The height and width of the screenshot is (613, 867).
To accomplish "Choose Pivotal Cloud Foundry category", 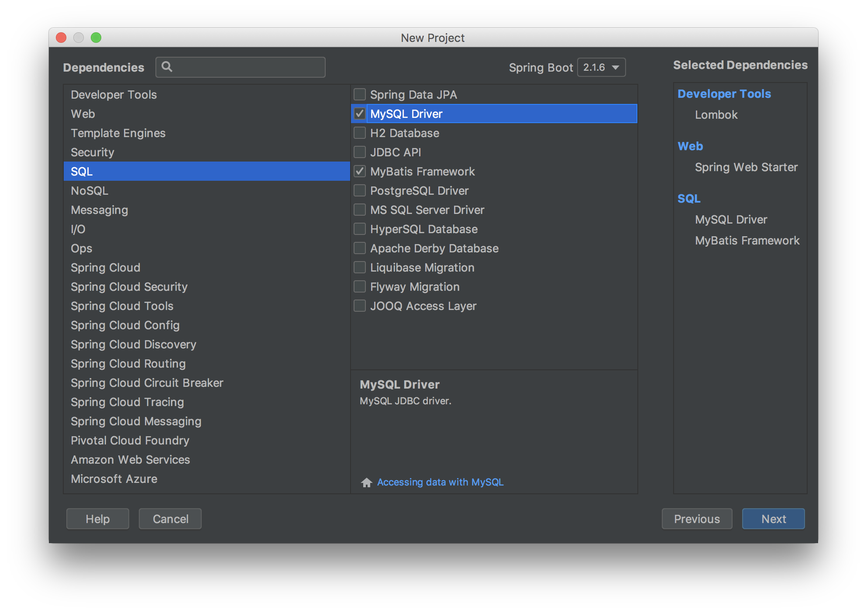I will [x=206, y=440].
